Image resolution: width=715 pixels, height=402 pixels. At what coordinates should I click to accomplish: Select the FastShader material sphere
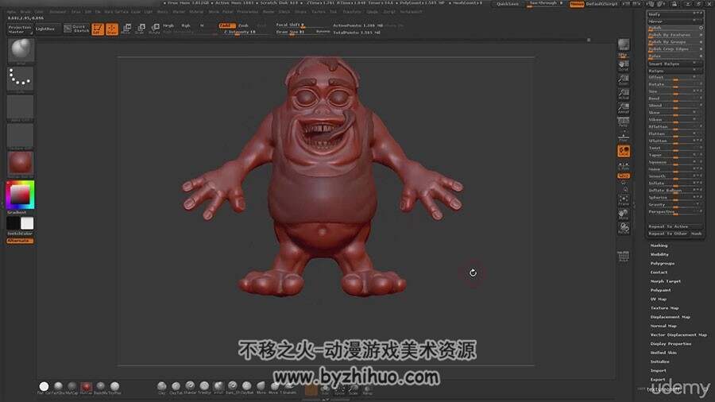coord(58,386)
